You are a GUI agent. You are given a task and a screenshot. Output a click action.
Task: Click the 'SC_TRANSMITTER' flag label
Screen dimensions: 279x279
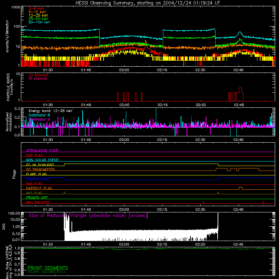pyautogui.click(x=40, y=169)
